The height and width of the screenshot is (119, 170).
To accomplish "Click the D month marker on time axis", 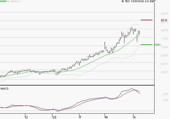I will coord(27,117).
